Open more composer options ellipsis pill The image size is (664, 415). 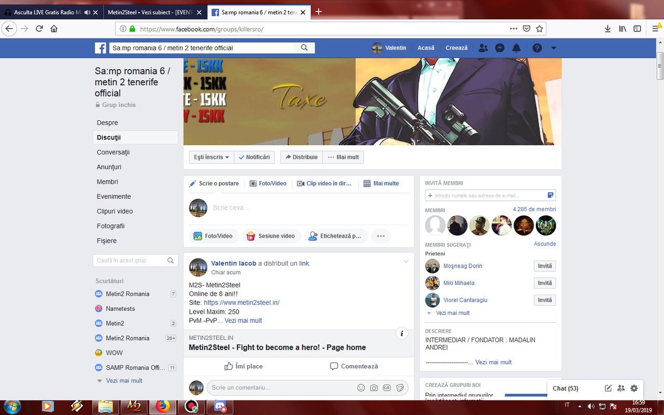click(381, 236)
